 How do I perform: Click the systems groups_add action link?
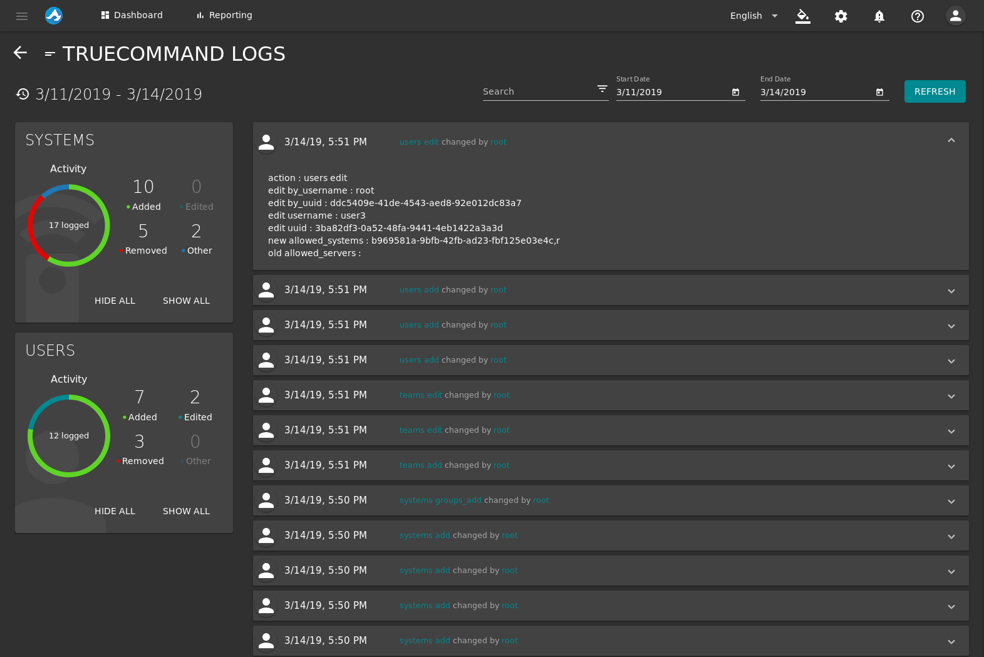click(440, 500)
